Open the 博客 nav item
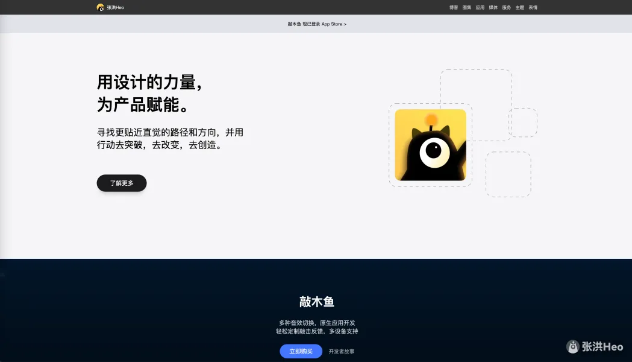The width and height of the screenshot is (632, 362). pyautogui.click(x=454, y=7)
